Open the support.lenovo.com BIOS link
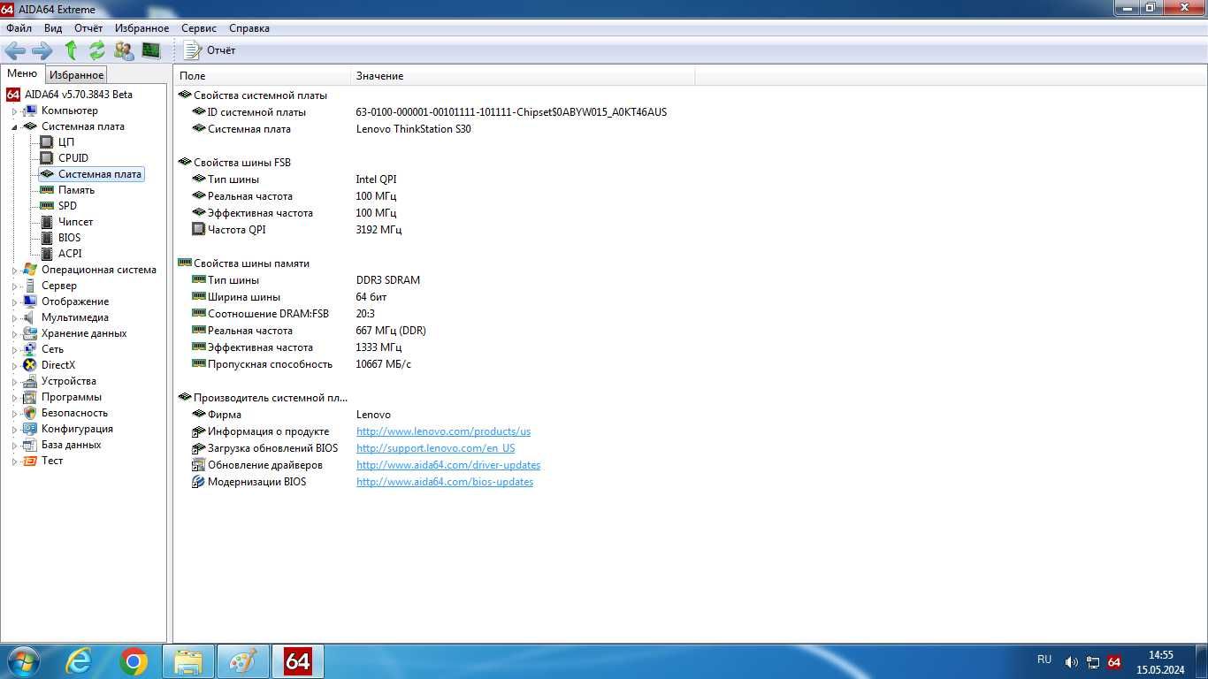Screen dimensions: 1208x679 pyautogui.click(x=435, y=448)
